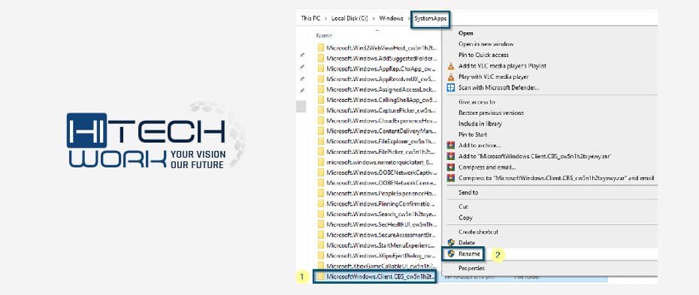Click folder icon of Microsoft.Windows.AddSuggestedFolder
The height and width of the screenshot is (295, 699).
[320, 58]
